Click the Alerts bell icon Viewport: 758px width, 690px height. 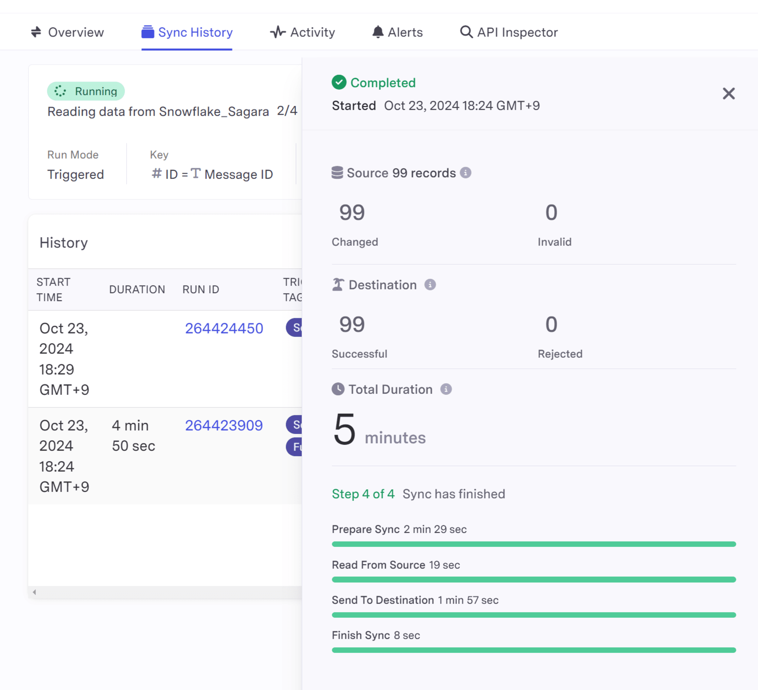[378, 32]
